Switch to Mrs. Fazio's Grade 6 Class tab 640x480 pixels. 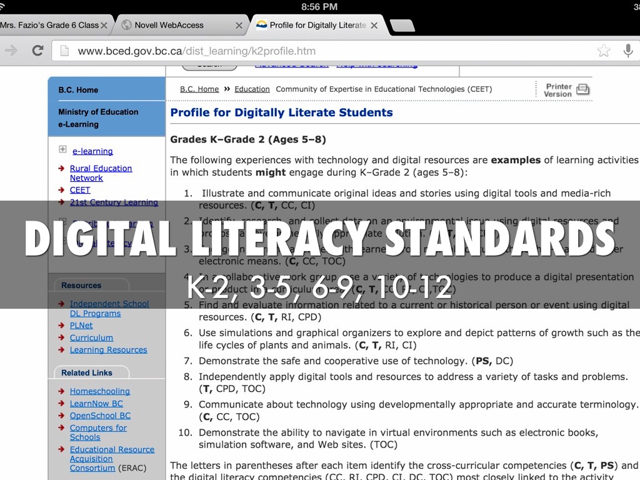[49, 25]
